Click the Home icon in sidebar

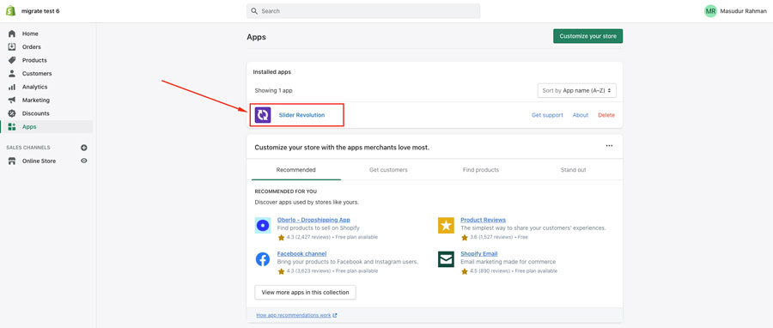(x=12, y=33)
